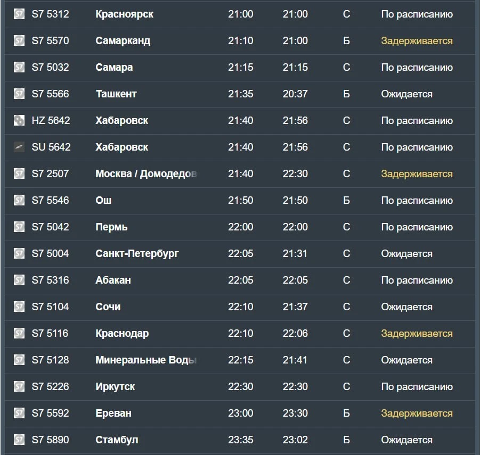
Task: Click the expected time 20:37
Action: click(x=295, y=94)
